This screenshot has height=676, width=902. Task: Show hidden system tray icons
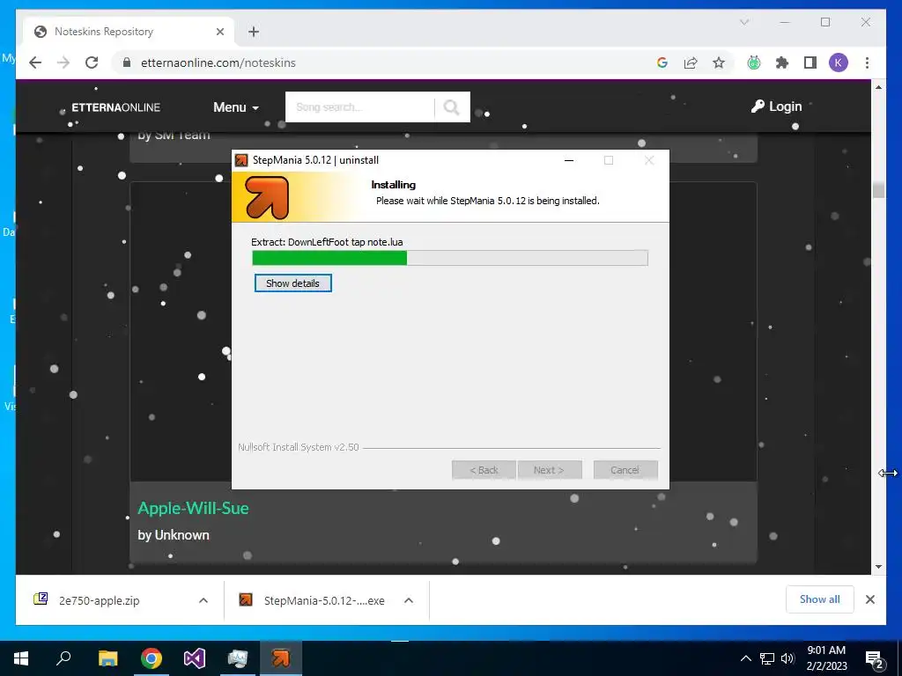click(x=745, y=658)
